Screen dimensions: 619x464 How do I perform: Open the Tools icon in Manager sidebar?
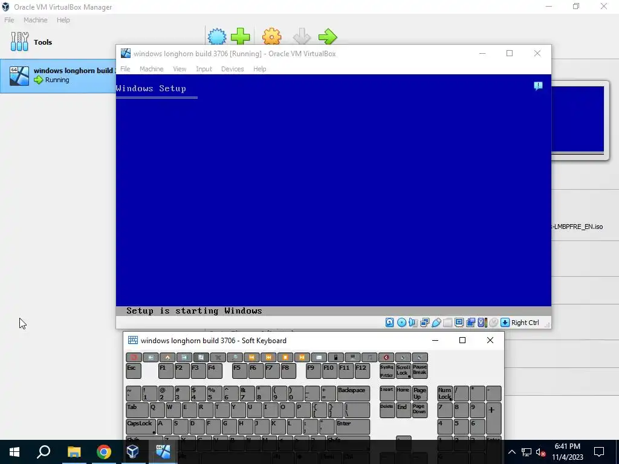[19, 42]
